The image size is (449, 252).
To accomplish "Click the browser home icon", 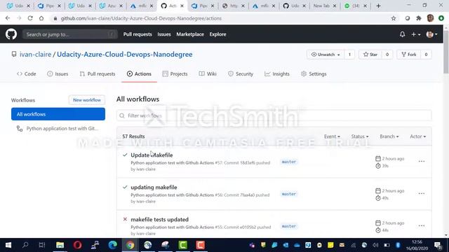I will [x=41, y=18].
